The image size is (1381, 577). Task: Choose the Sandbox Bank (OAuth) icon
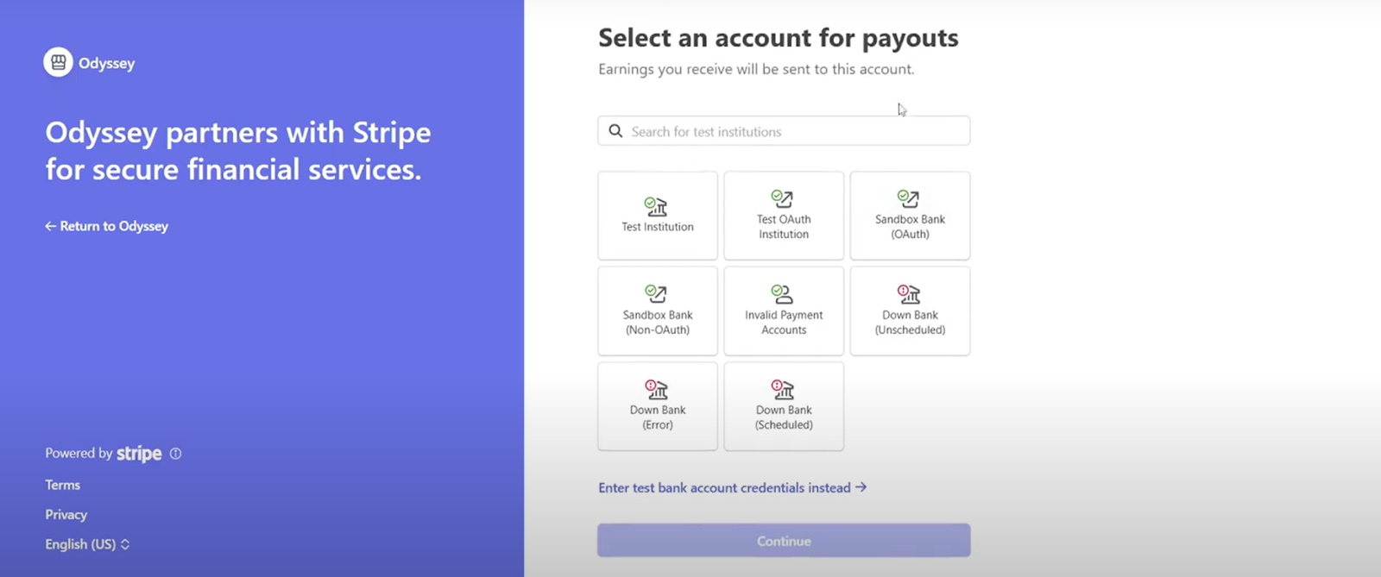point(909,198)
